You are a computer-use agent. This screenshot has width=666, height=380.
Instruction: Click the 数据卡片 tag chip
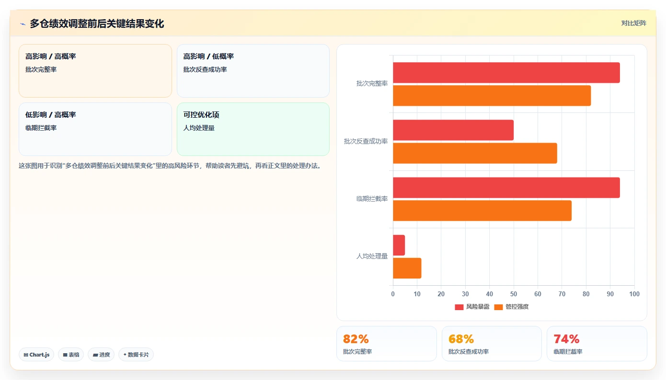(136, 355)
